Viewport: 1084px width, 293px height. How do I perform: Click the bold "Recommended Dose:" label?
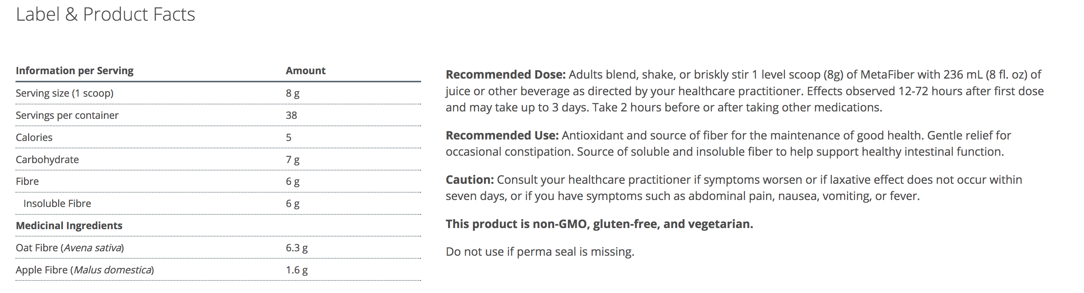point(505,75)
